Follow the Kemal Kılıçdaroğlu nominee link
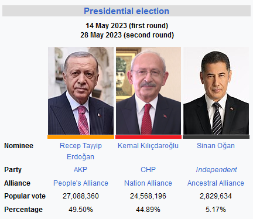253x219 pixels. point(148,146)
